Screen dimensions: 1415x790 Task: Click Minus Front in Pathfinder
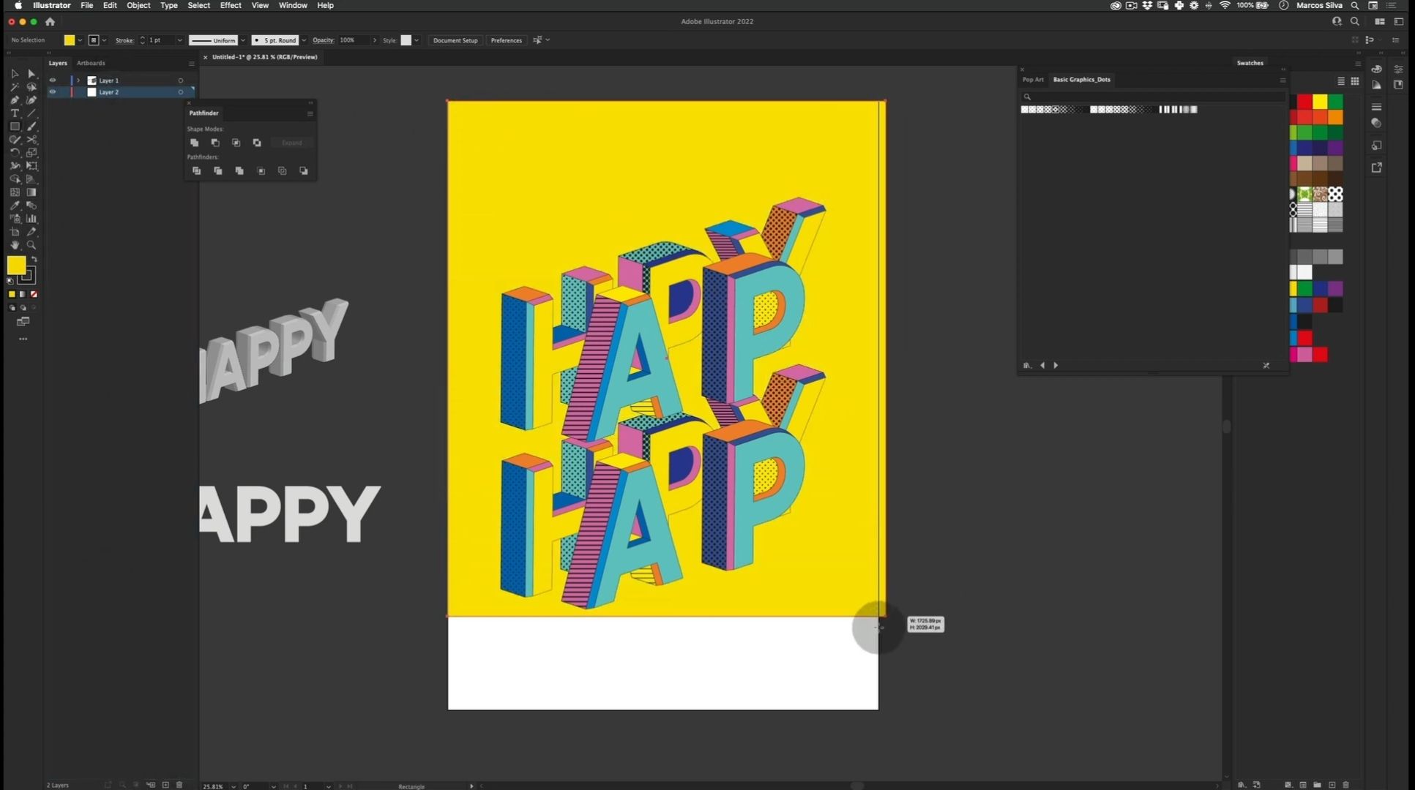(215, 143)
